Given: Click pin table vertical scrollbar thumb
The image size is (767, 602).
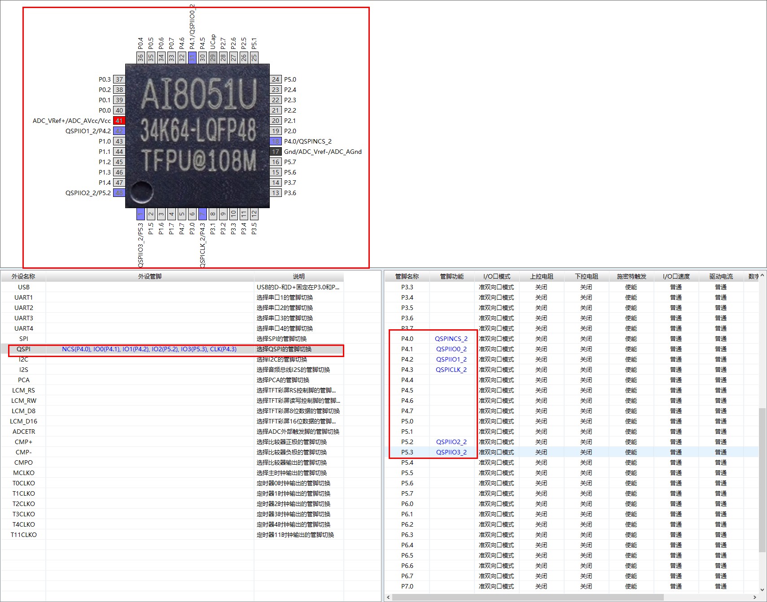Looking at the screenshot, I should pos(762,480).
